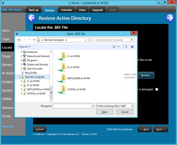The height and width of the screenshot is (145, 177).
Task: Click the dialog help question mark icon
Action: point(132,47)
